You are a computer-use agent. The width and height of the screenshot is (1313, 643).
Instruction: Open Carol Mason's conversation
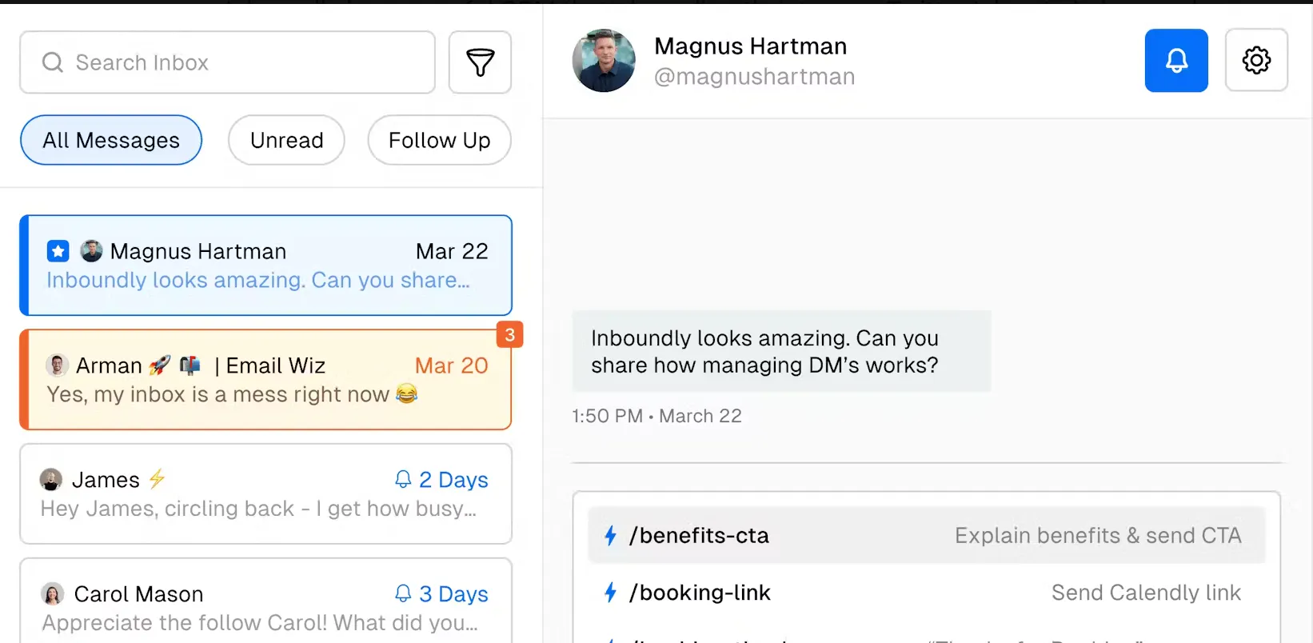[x=265, y=600]
